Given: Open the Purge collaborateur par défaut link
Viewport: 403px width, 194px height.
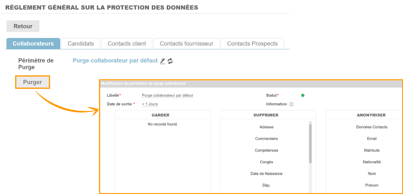Looking at the screenshot, I should pyautogui.click(x=115, y=61).
